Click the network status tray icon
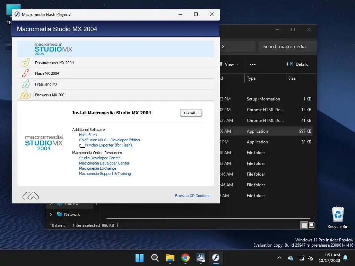 [x=301, y=258]
